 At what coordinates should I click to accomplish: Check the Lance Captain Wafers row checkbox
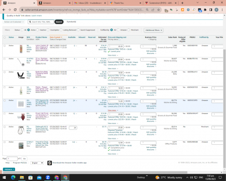(x=5, y=46)
